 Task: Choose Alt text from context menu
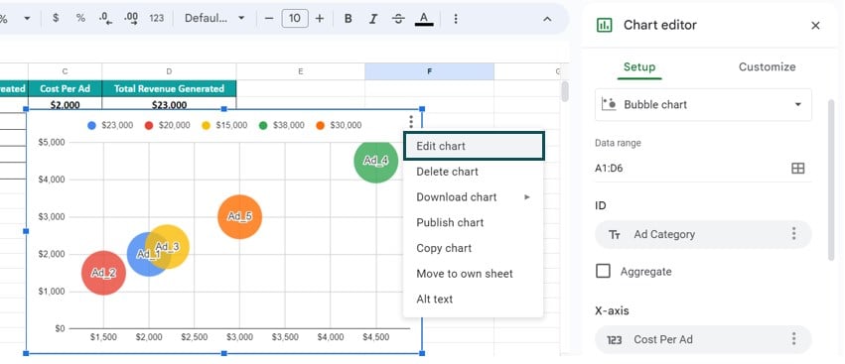point(474,299)
